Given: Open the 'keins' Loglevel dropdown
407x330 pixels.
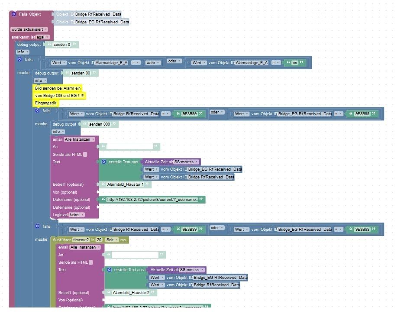Looking at the screenshot, I should click(77, 215).
